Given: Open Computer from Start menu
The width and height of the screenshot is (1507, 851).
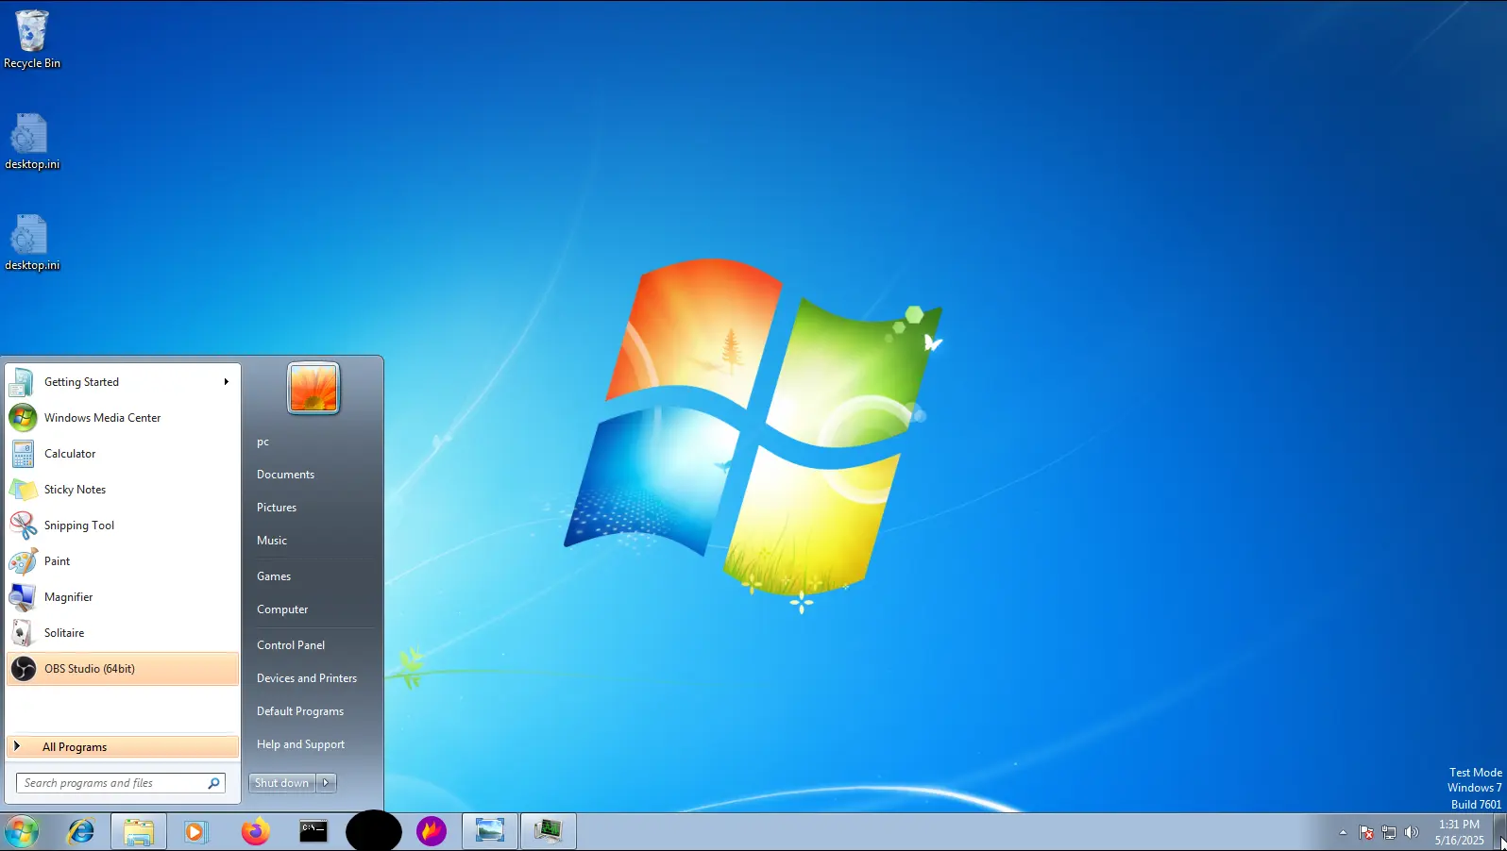Looking at the screenshot, I should click(x=313, y=609).
